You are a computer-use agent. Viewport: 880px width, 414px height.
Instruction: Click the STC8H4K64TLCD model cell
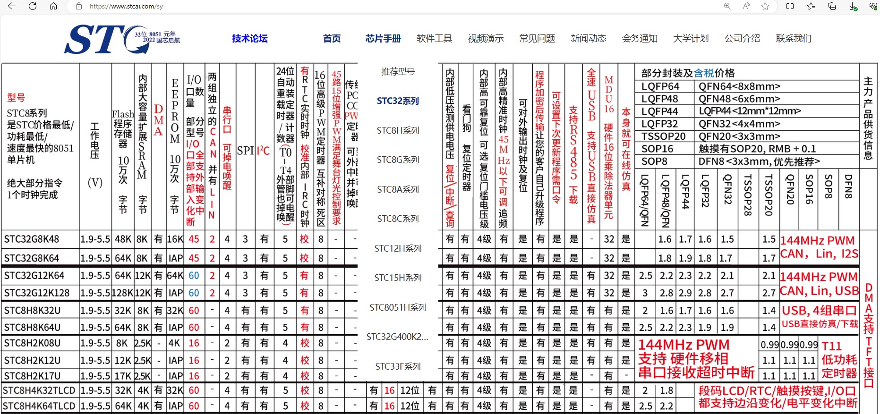(x=39, y=406)
